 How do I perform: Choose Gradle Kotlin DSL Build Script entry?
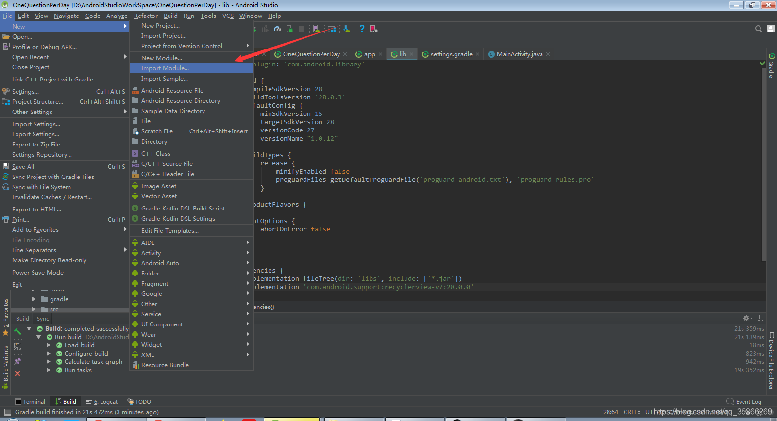(191, 209)
